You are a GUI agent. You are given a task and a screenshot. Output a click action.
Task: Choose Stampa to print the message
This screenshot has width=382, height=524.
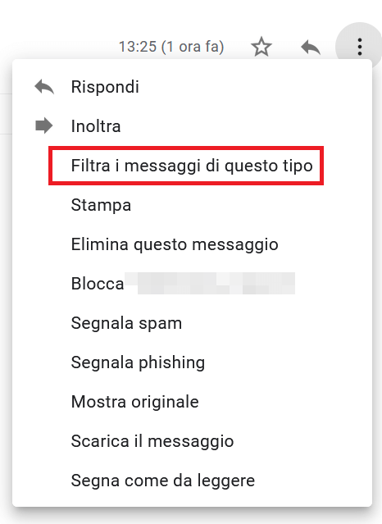(101, 205)
